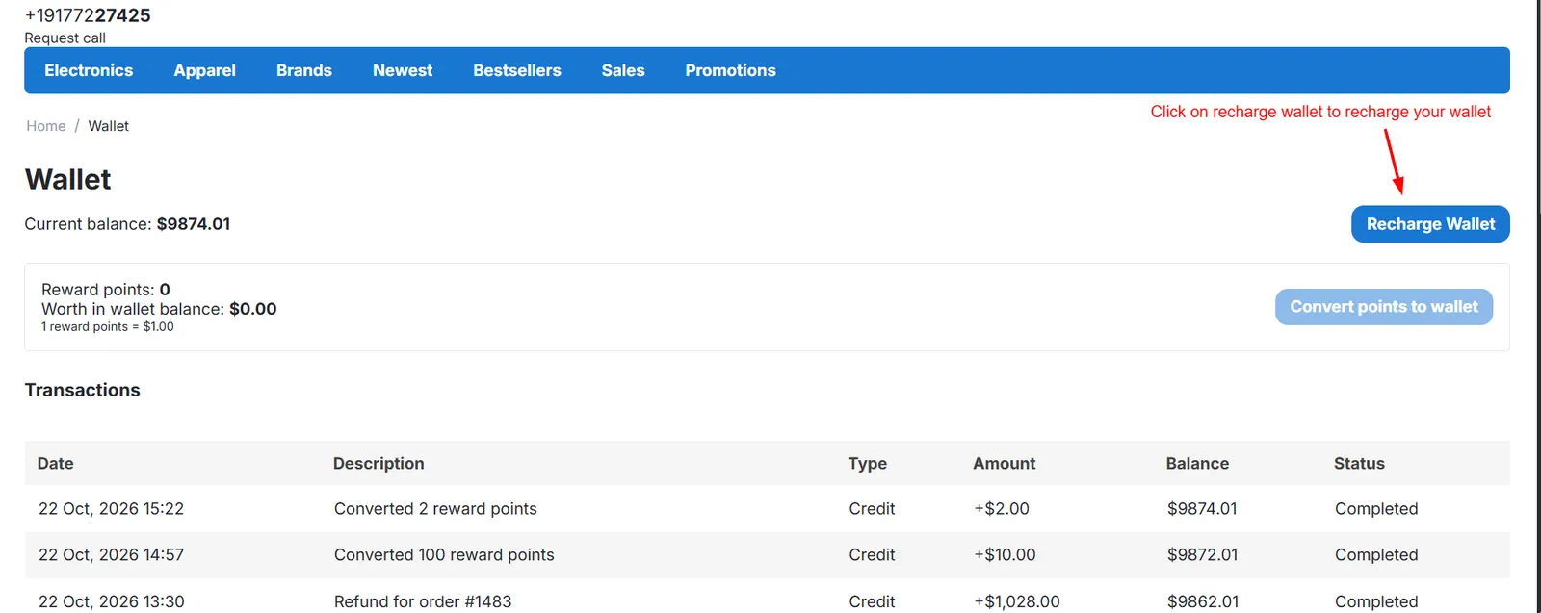This screenshot has width=1541, height=613.
Task: Select 'Refund for order #1483' description
Action: [423, 601]
